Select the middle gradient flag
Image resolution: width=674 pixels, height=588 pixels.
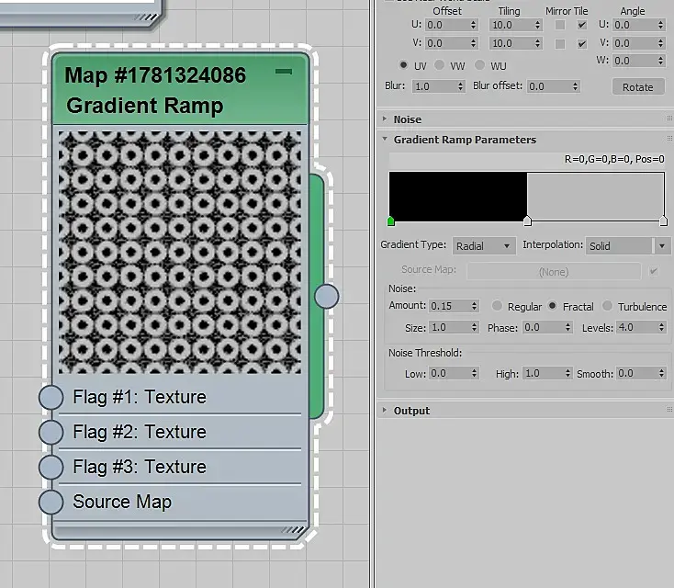(527, 221)
